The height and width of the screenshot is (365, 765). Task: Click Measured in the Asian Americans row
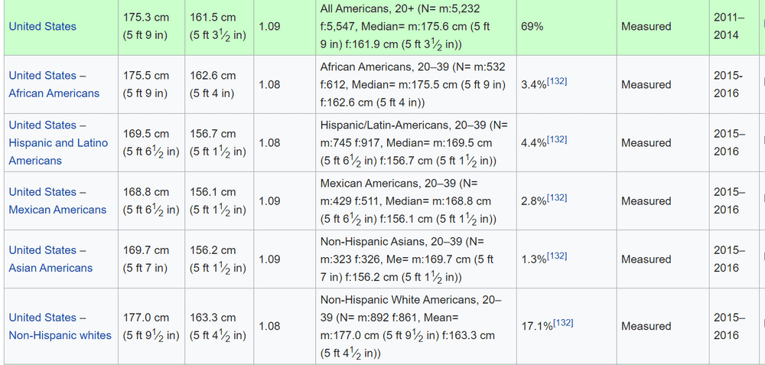[646, 259]
